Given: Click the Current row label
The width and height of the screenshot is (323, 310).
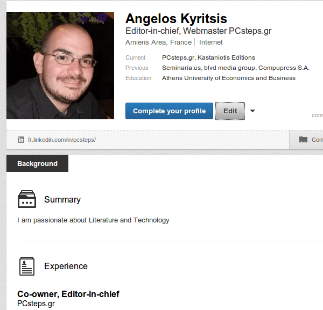Looking at the screenshot, I should tap(135, 57).
